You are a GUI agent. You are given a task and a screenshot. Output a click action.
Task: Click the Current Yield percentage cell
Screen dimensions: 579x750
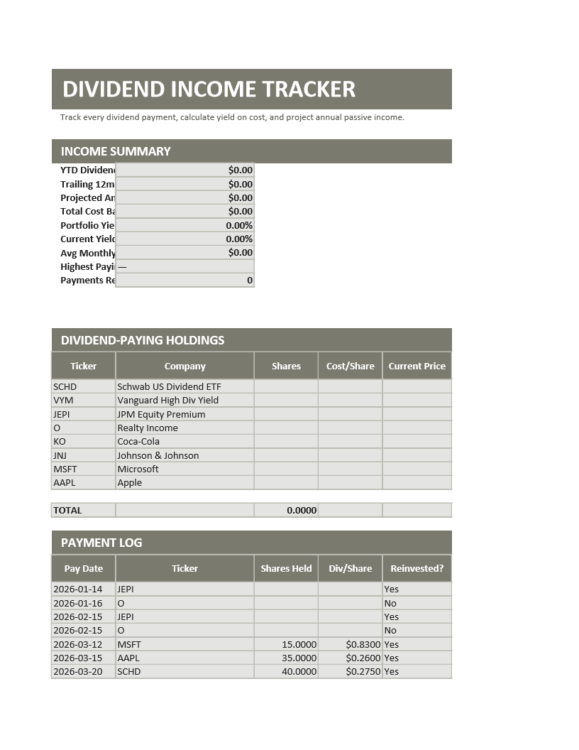[185, 239]
